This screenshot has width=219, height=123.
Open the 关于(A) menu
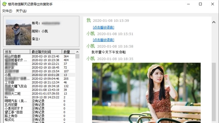click(21, 11)
